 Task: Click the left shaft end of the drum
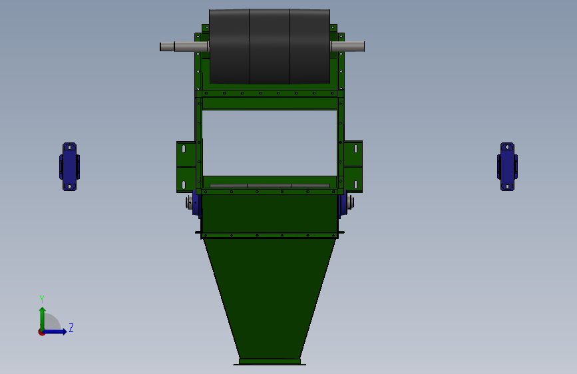[x=184, y=47]
